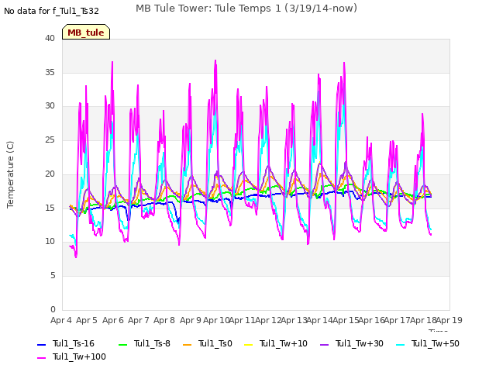Click the Tul1_Ts-8 legend entry
Viewport: 496px width, 372px height.
pos(144,343)
